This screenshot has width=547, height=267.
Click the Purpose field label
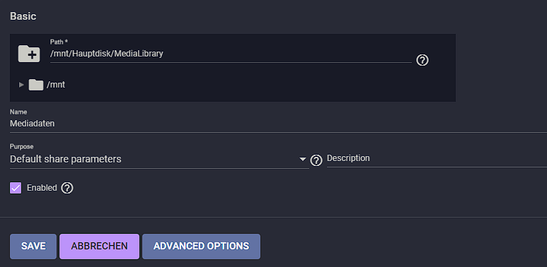pos(22,146)
